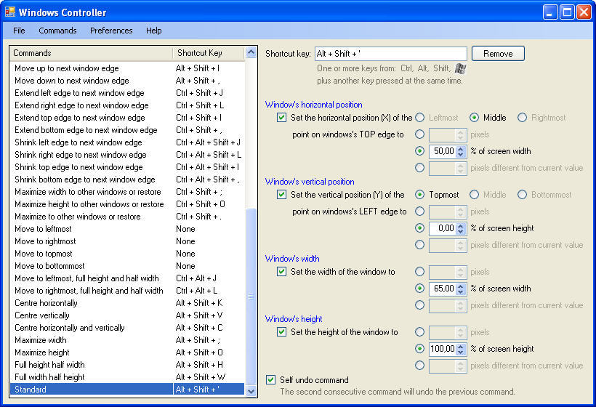Open the Help menu
The width and height of the screenshot is (596, 407).
[153, 31]
